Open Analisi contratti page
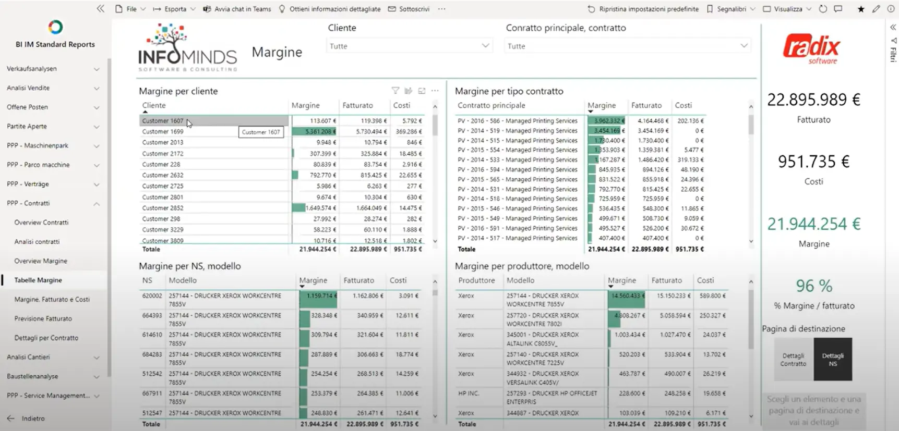899x431 pixels. click(37, 242)
